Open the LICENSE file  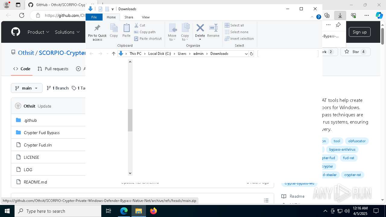31,157
